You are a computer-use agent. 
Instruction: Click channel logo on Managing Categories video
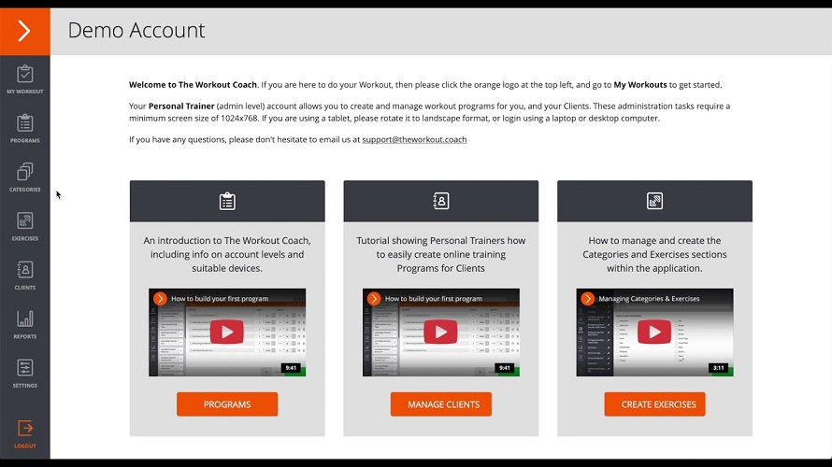[587, 299]
